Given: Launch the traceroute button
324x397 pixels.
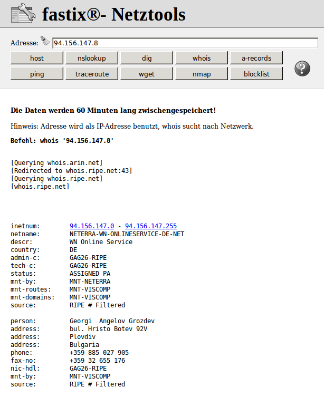Looking at the screenshot, I should click(x=92, y=74).
